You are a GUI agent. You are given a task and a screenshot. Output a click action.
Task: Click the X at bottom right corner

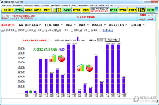coord(157,101)
